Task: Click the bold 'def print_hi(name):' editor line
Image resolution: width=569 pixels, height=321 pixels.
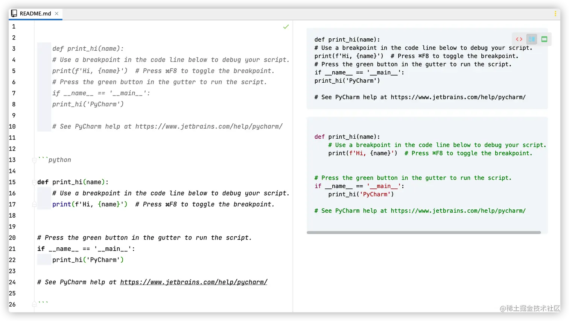Action: point(73,182)
